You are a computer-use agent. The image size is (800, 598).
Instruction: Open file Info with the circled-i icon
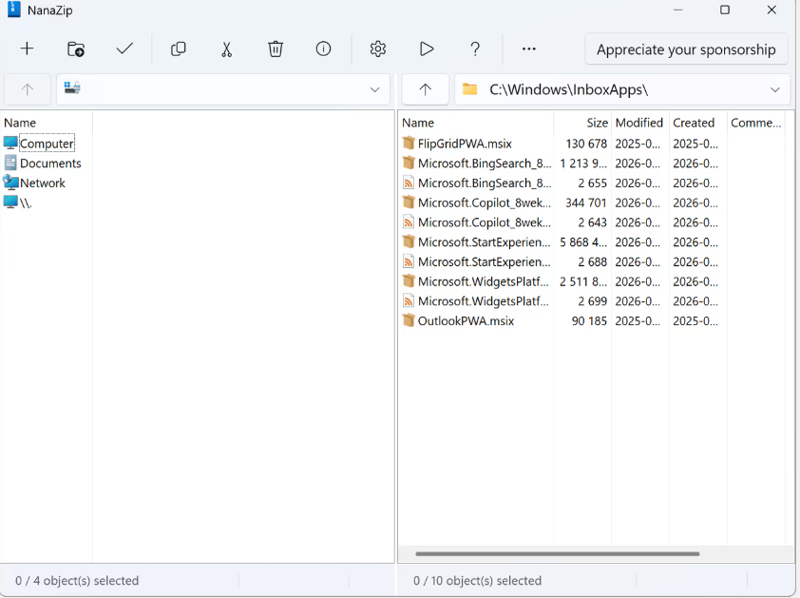click(323, 49)
